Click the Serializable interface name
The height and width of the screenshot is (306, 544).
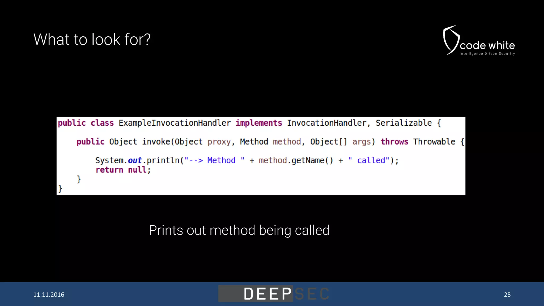(403, 123)
